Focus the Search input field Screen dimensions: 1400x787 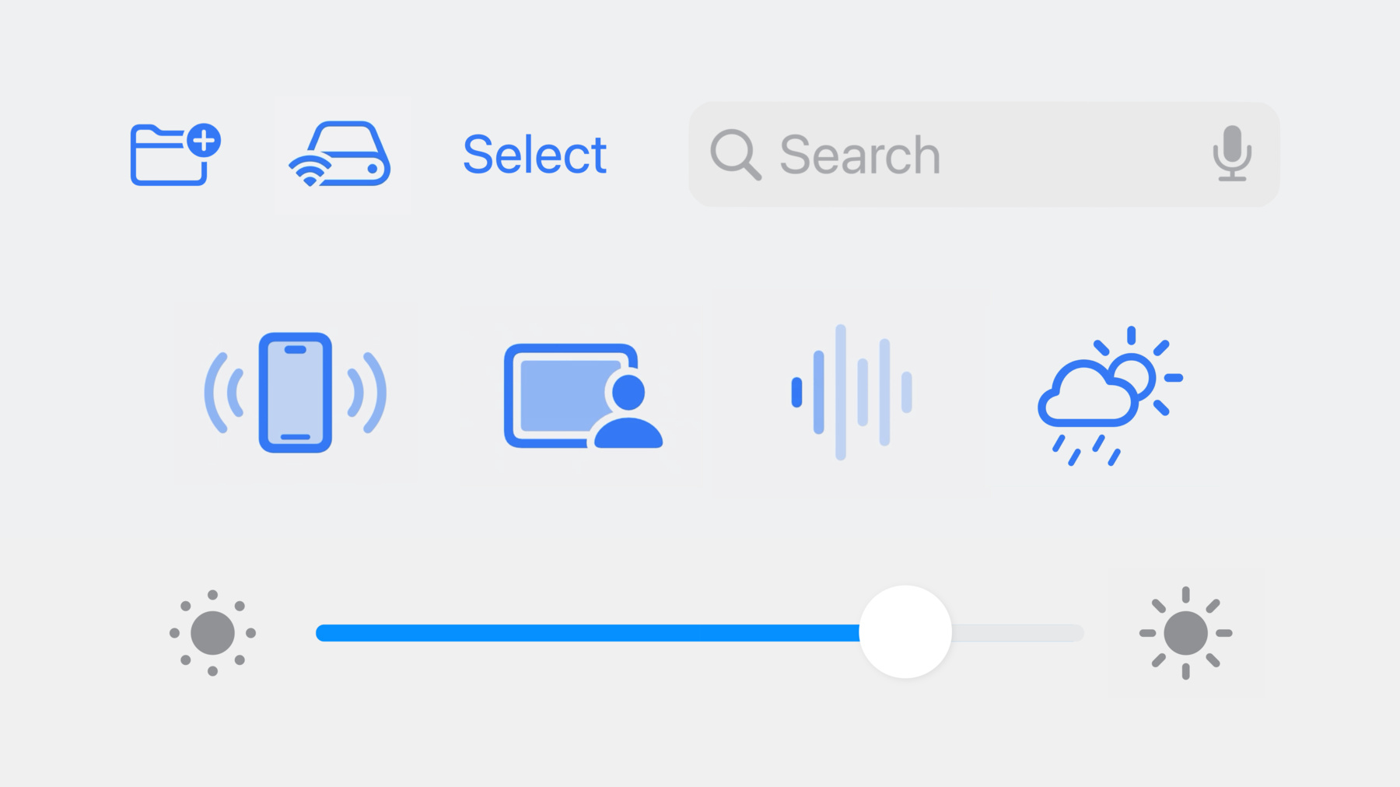click(x=984, y=154)
